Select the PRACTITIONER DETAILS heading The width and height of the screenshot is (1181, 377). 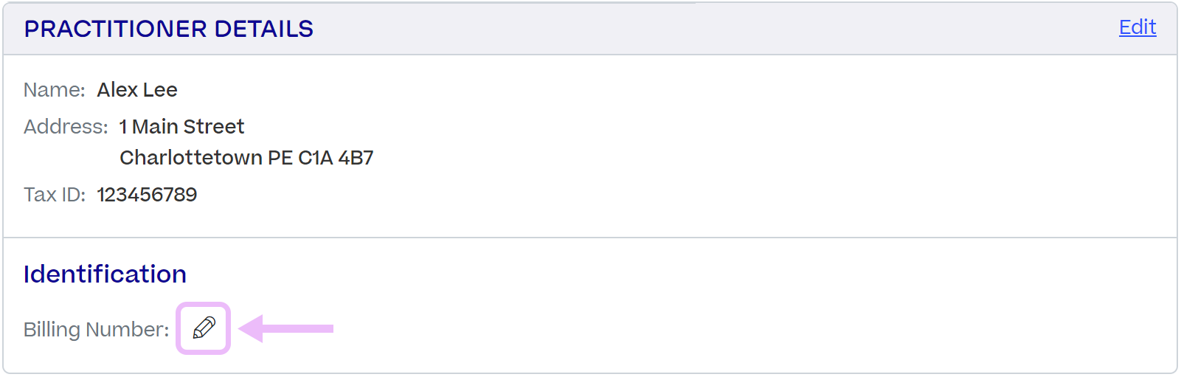click(x=169, y=29)
